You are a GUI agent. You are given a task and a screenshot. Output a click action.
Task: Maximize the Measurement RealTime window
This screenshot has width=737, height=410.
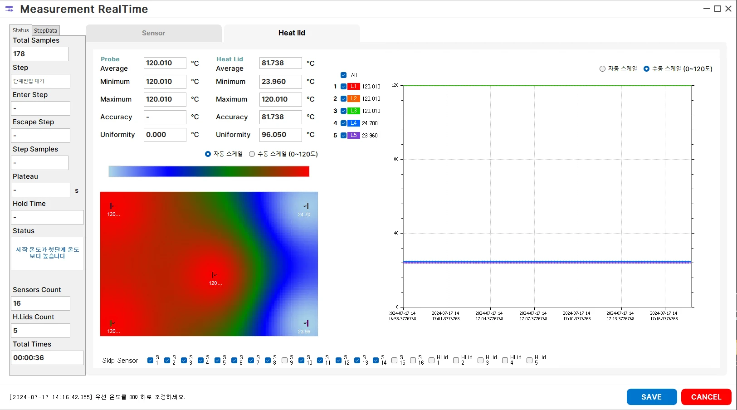point(717,9)
